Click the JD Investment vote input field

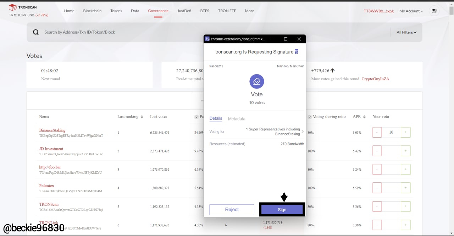391,151
